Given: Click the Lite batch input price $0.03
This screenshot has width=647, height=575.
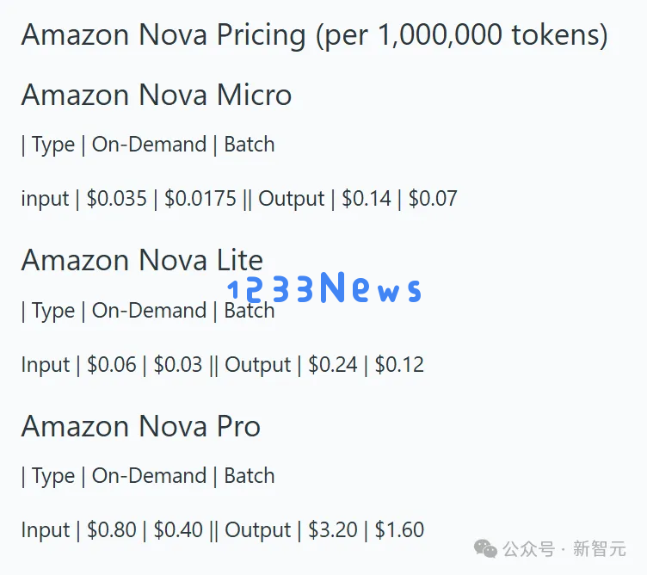Looking at the screenshot, I should point(178,364).
